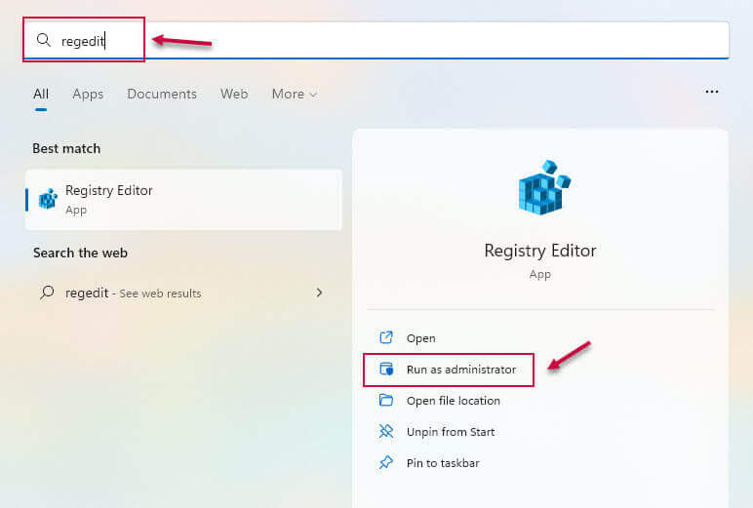This screenshot has width=753, height=508.
Task: Click the Pin to taskbar pin icon
Action: coord(386,462)
